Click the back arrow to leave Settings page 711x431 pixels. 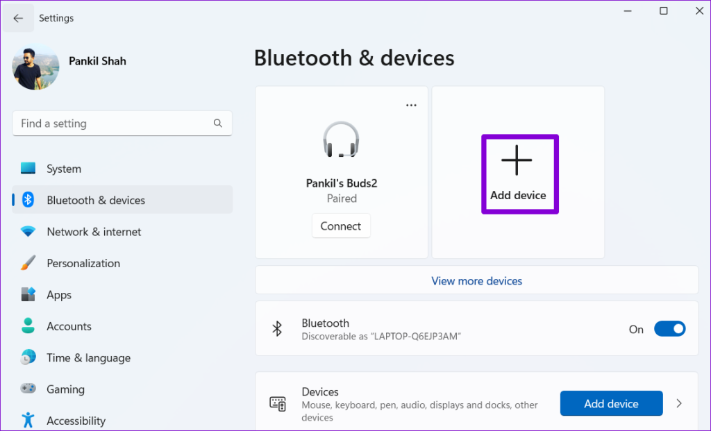coord(18,17)
